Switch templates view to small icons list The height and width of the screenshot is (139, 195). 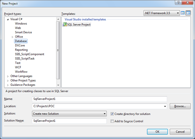click(x=188, y=13)
